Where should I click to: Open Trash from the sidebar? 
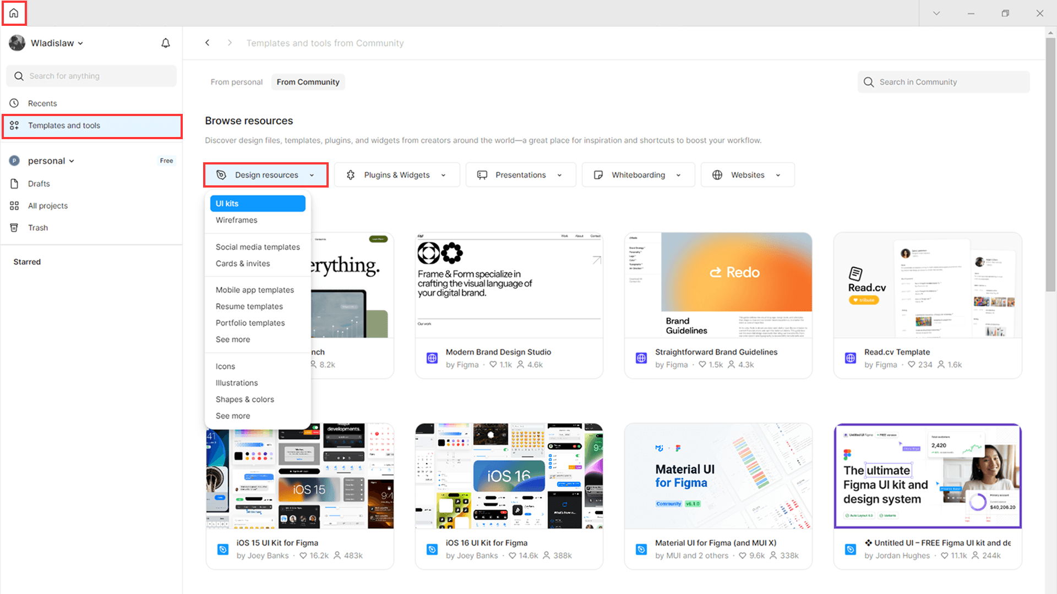click(x=38, y=228)
